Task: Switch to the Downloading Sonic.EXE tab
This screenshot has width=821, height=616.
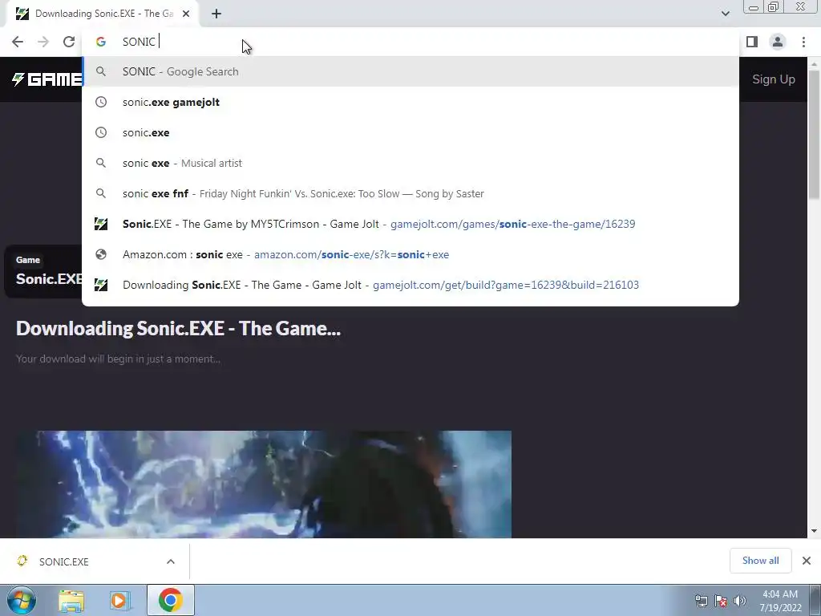Action: click(x=102, y=14)
